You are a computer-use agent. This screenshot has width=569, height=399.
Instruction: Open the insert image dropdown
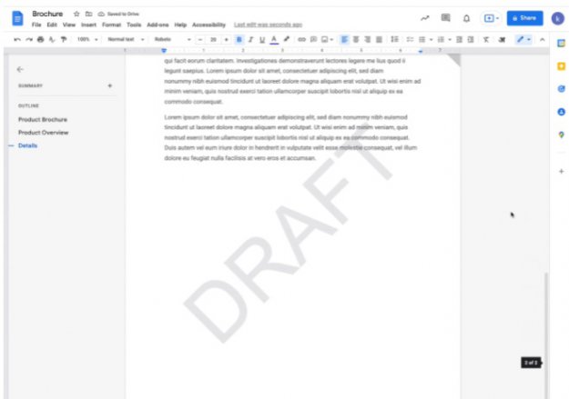(327, 39)
